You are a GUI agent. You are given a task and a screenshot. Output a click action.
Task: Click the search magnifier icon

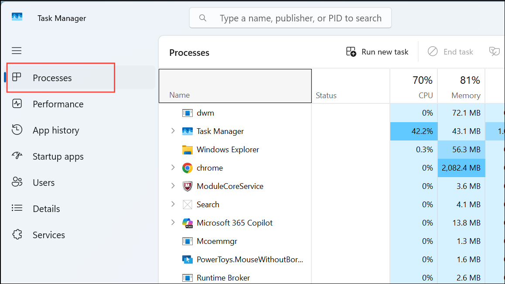pos(203,18)
